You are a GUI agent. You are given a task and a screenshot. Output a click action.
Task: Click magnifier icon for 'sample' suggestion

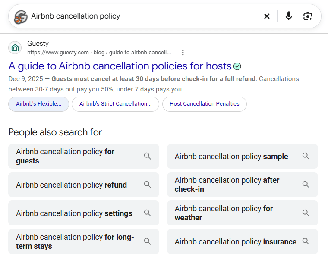pyautogui.click(x=306, y=156)
